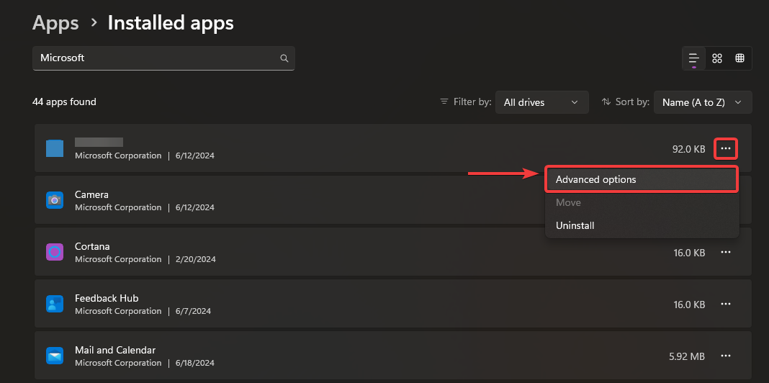Switch to grid view layout
The width and height of the screenshot is (769, 383).
(717, 58)
